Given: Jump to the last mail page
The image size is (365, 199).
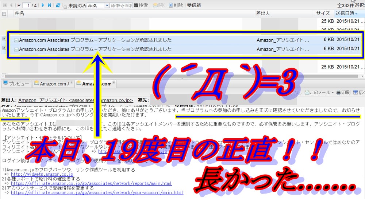Looking at the screenshot, I should (x=49, y=5).
